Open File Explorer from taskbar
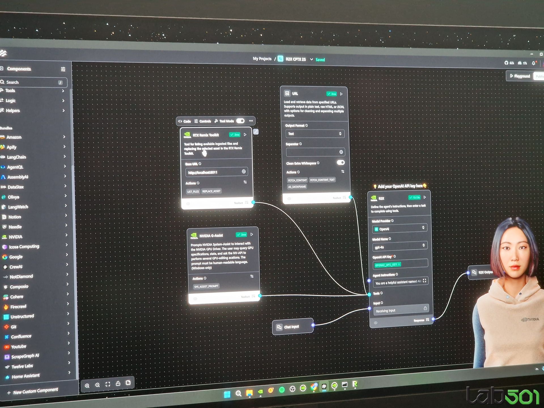 (x=249, y=393)
